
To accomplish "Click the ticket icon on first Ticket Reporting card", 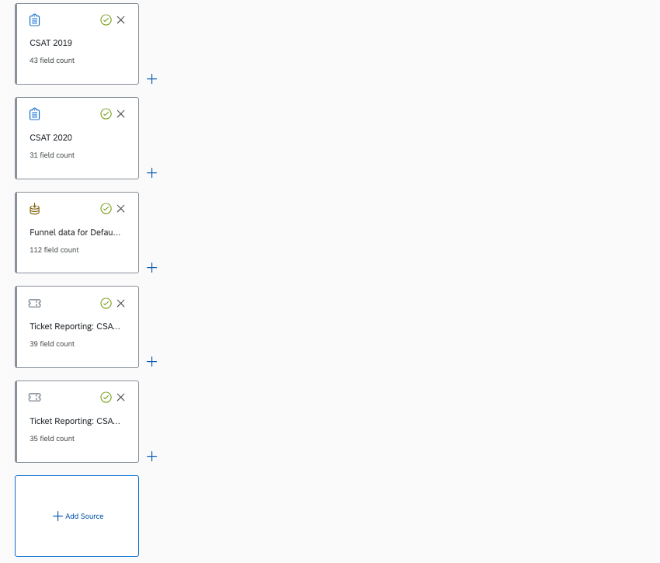I will point(34,303).
